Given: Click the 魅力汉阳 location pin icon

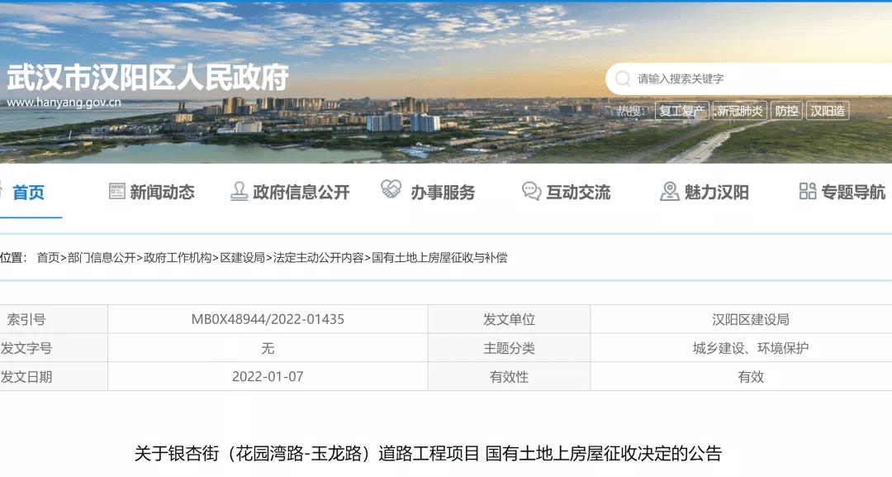Looking at the screenshot, I should (x=670, y=192).
